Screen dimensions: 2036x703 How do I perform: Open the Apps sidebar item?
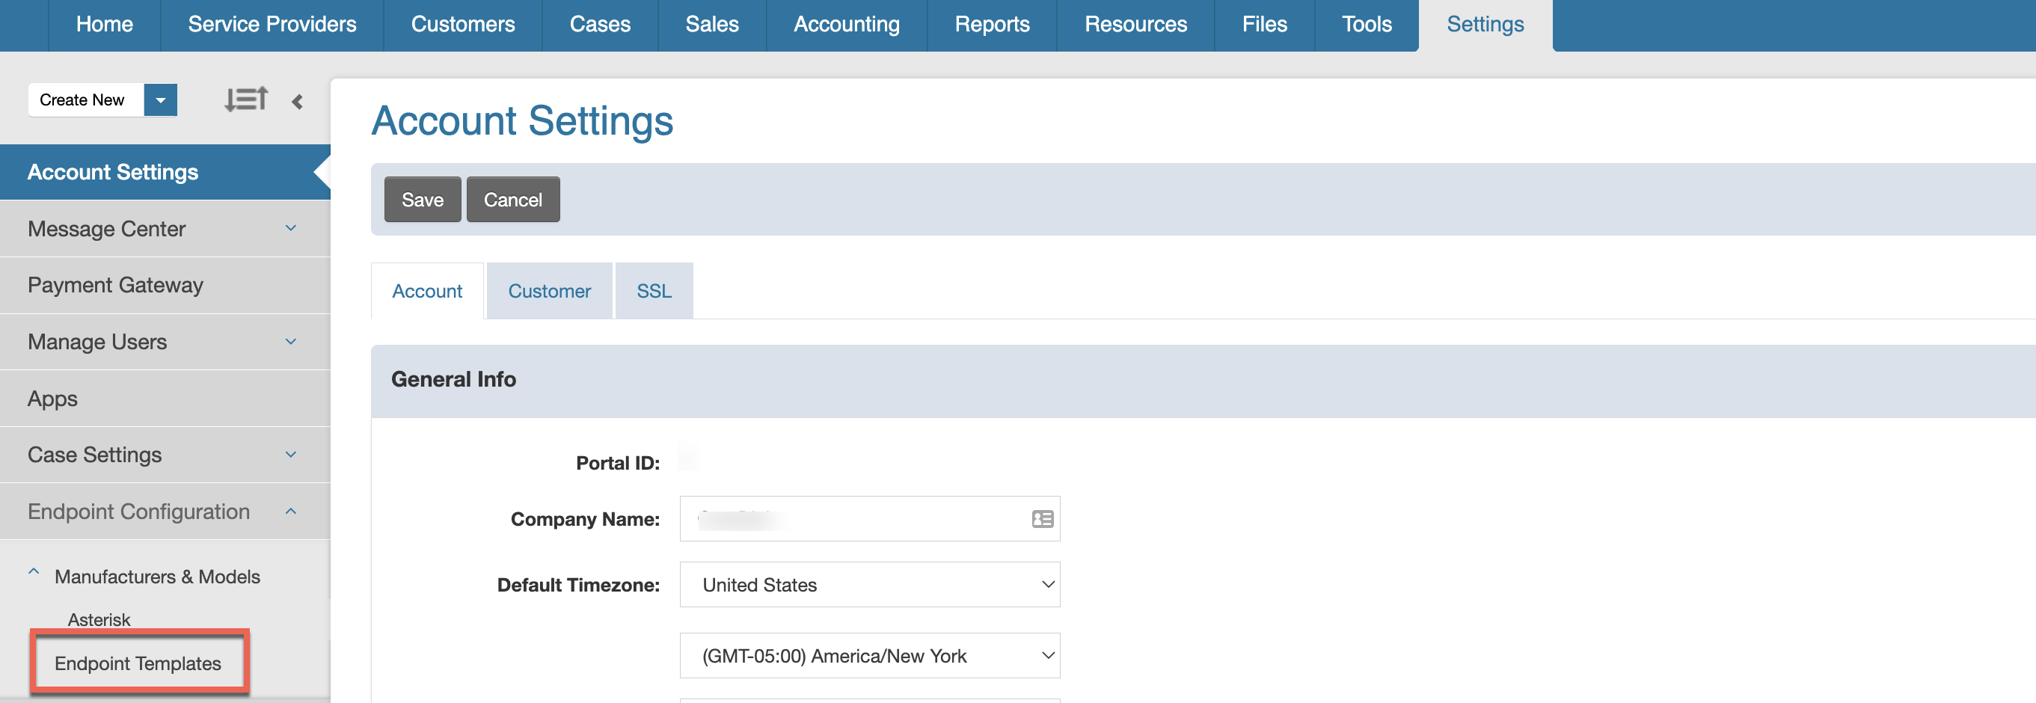point(165,398)
